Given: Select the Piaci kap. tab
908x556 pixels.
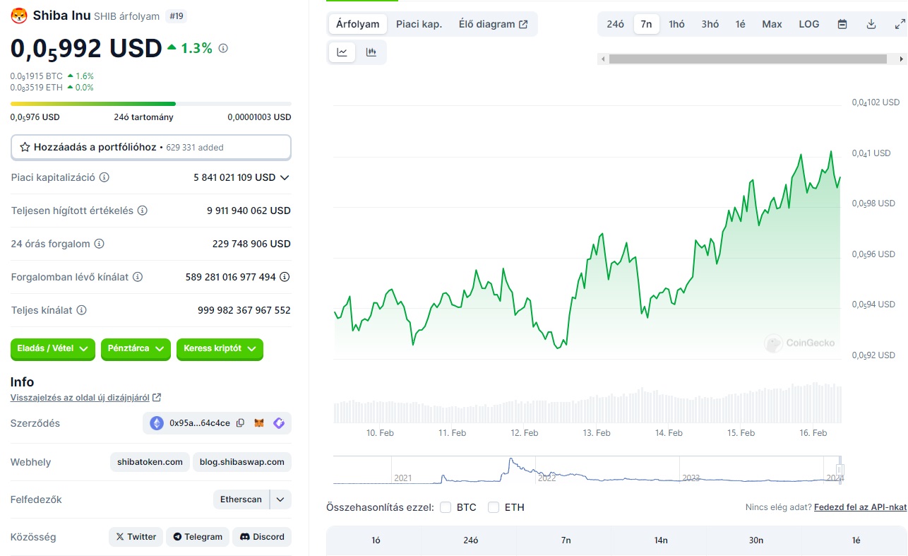Looking at the screenshot, I should pos(419,24).
